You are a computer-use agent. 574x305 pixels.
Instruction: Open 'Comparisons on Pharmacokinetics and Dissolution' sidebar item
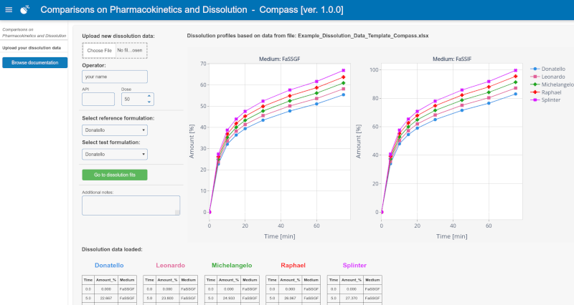[34, 32]
